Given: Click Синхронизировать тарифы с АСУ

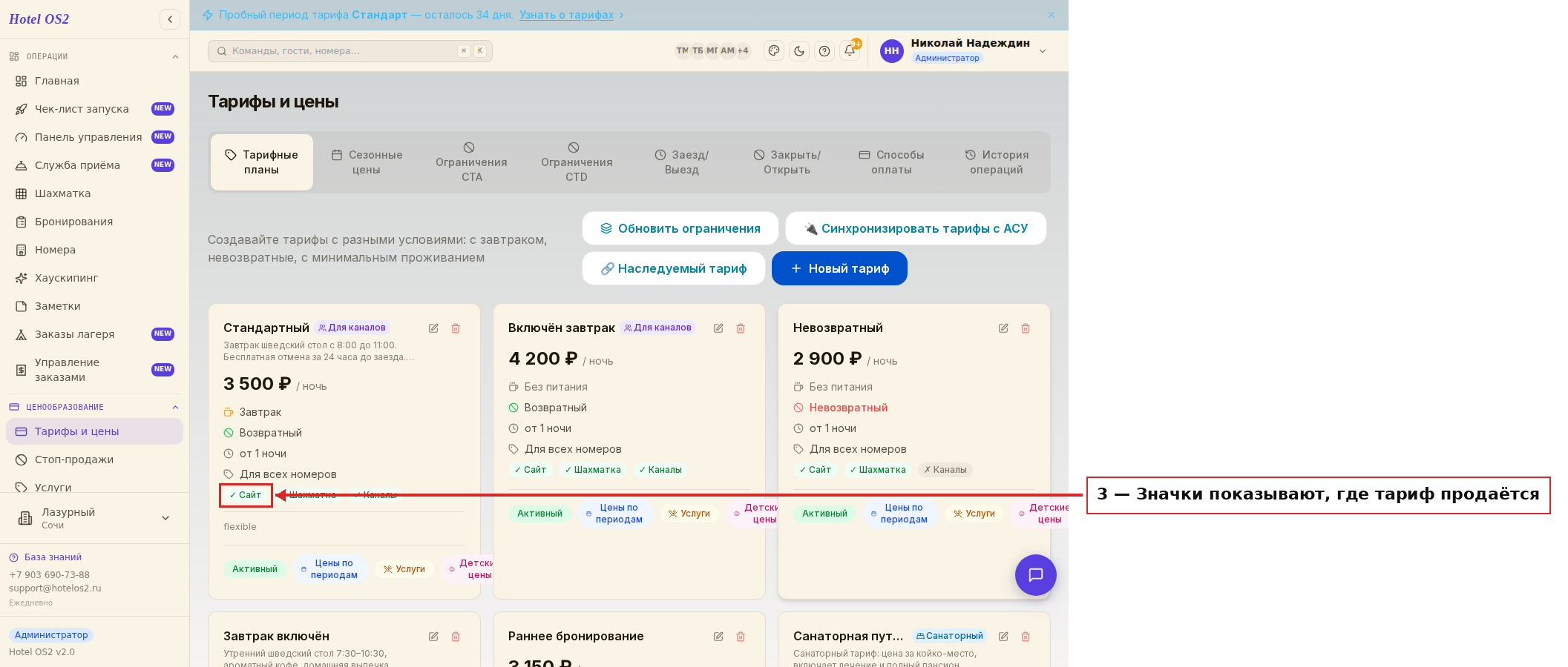Looking at the screenshot, I should (916, 228).
